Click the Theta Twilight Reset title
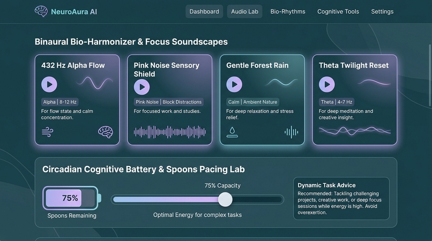This screenshot has width=432, height=241. pos(354,65)
